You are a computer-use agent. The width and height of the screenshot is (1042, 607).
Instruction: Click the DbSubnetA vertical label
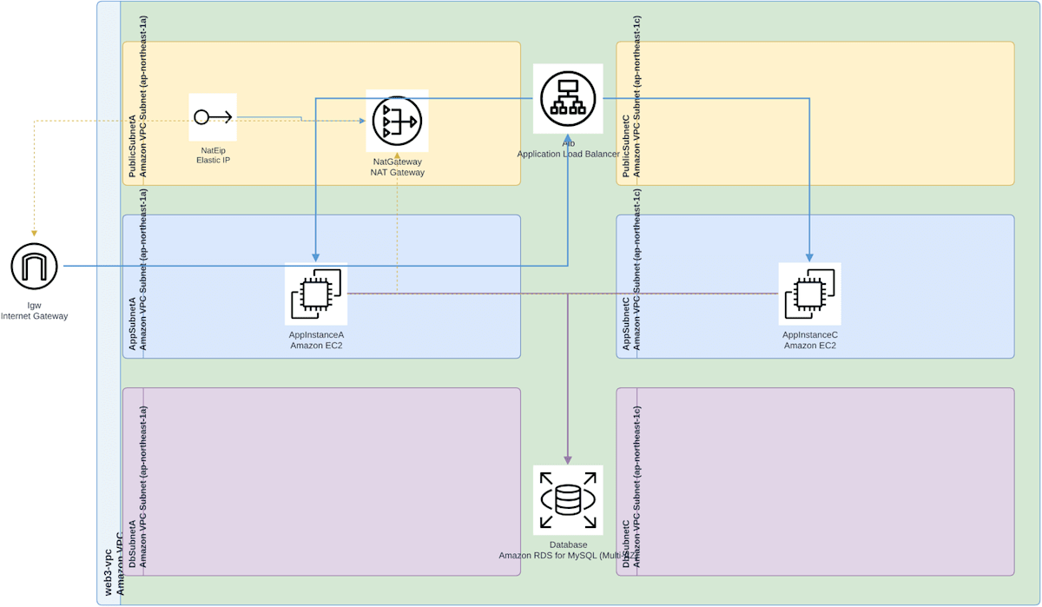click(137, 486)
